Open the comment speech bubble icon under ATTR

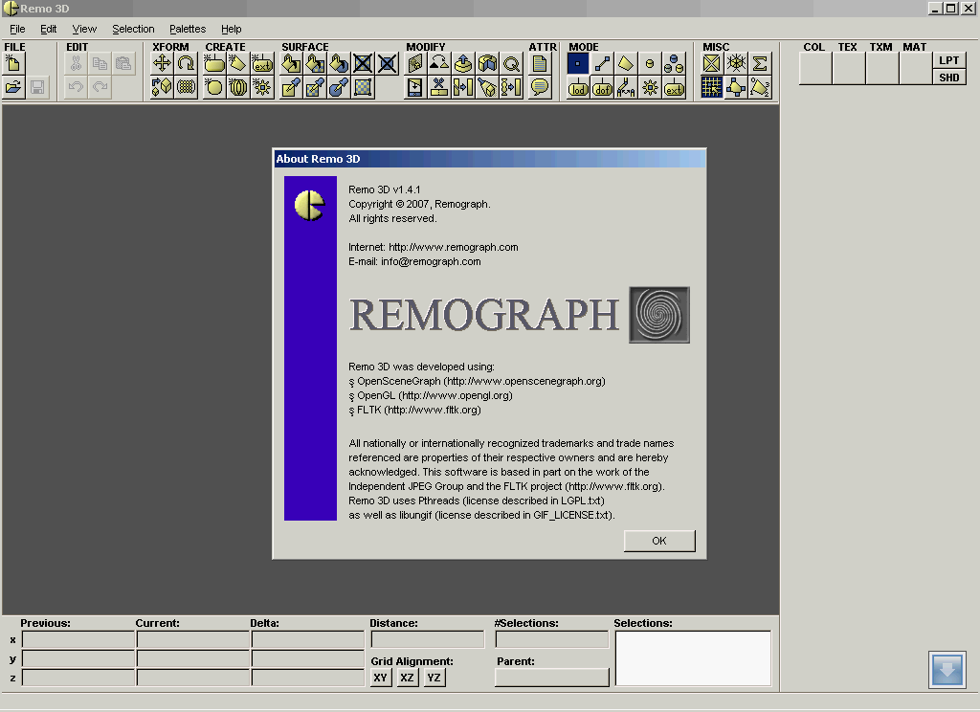pos(540,87)
